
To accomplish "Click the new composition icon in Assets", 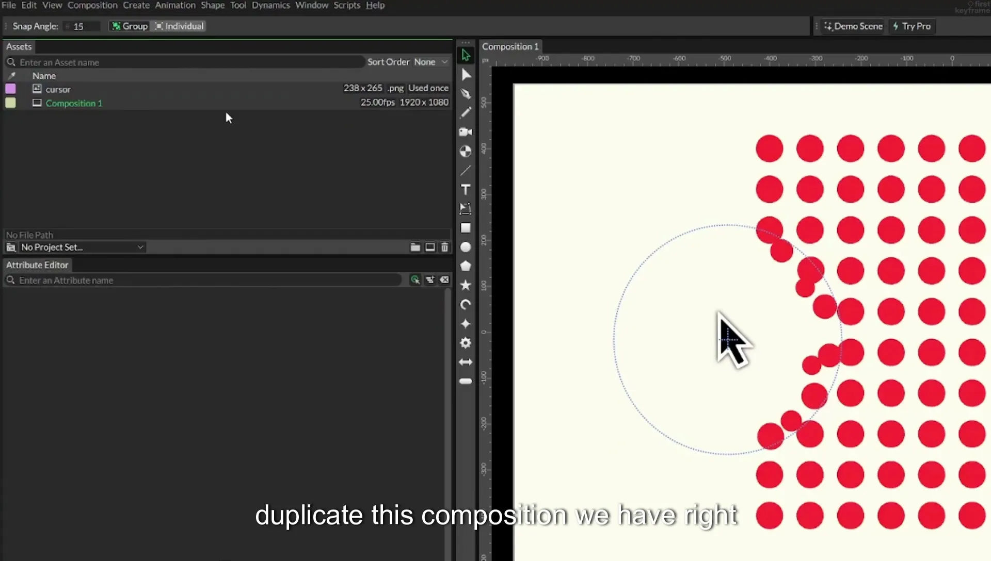I will 430,247.
